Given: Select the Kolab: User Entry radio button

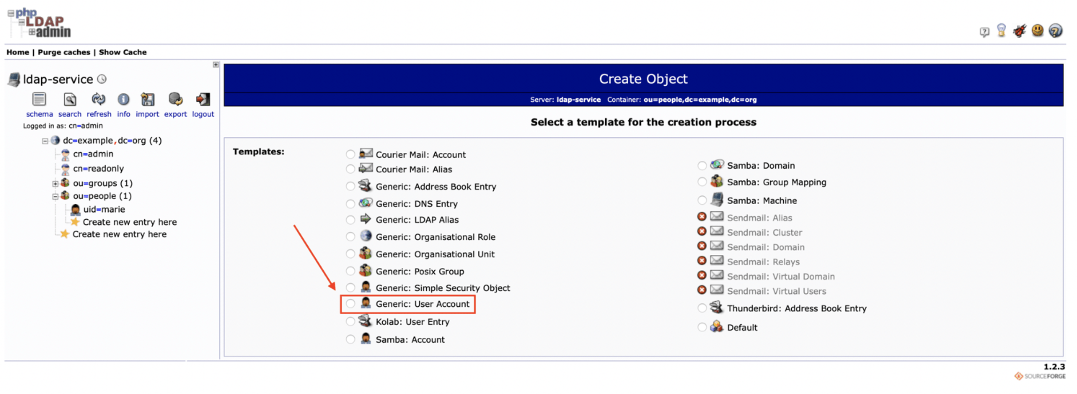Looking at the screenshot, I should coord(351,321).
